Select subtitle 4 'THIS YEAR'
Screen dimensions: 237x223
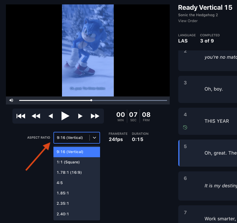tap(208, 121)
